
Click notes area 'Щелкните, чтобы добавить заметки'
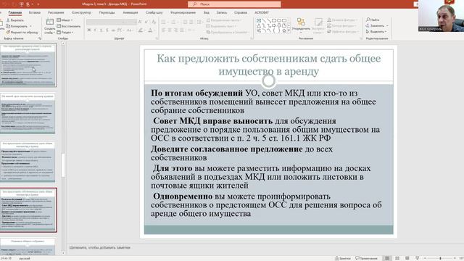pyautogui.click(x=100, y=248)
